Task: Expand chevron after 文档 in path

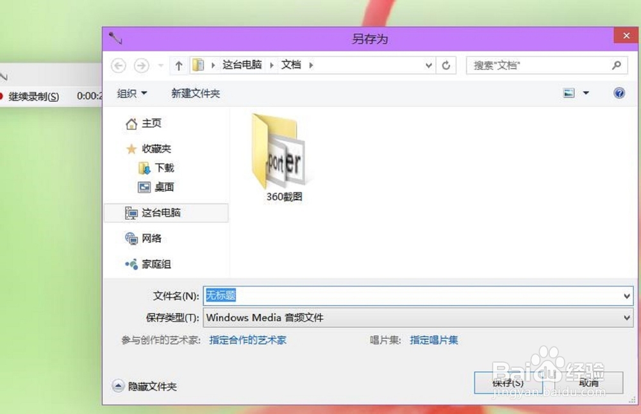Action: tap(311, 65)
